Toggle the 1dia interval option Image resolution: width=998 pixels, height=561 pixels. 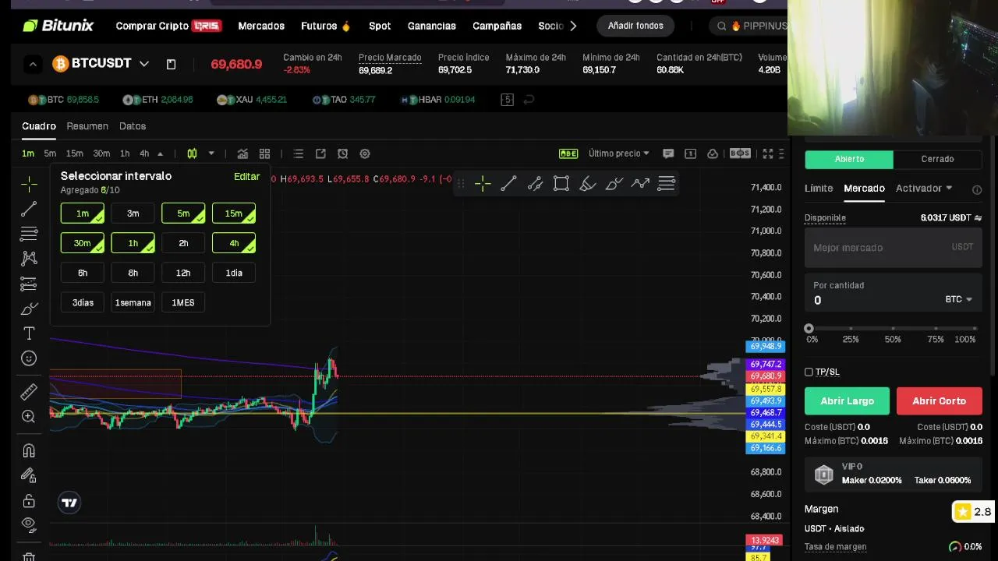[234, 273]
